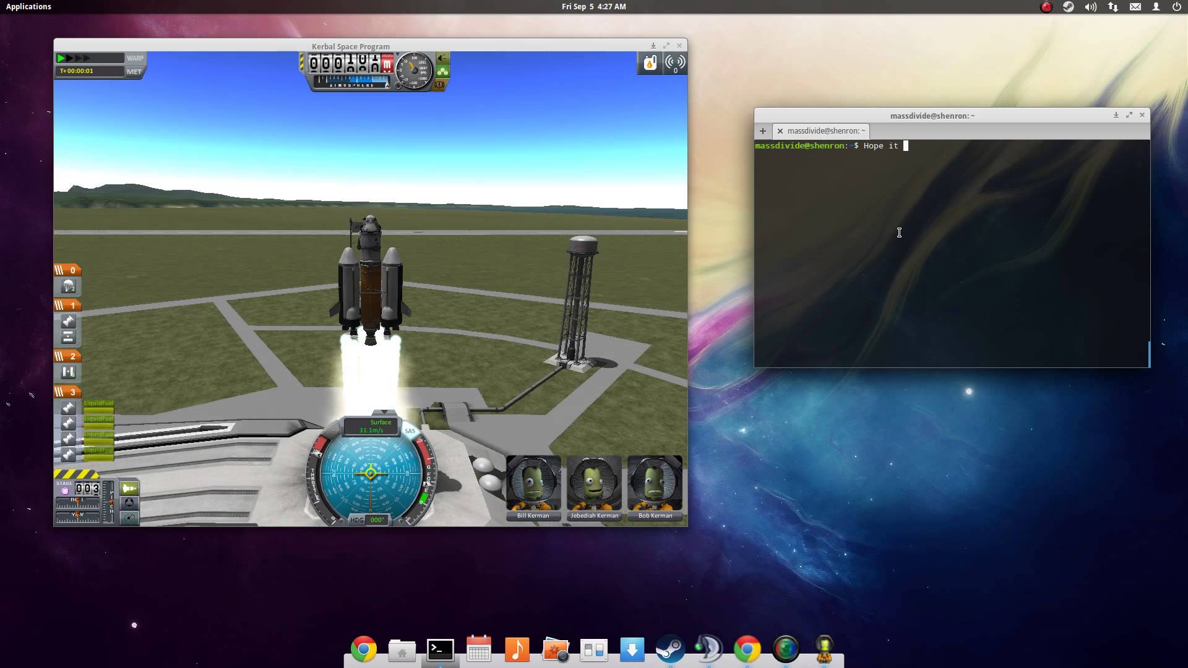Click the fourth engine icon in stage 3
Image resolution: width=1188 pixels, height=668 pixels.
(68, 455)
